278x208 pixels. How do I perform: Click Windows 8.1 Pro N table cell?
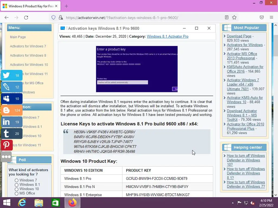91,187
